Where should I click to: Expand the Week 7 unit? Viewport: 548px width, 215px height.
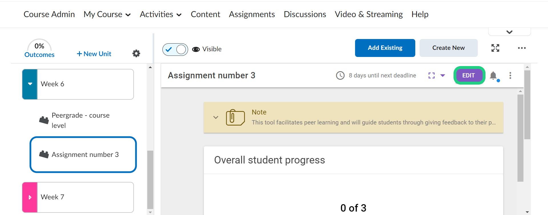(30, 197)
